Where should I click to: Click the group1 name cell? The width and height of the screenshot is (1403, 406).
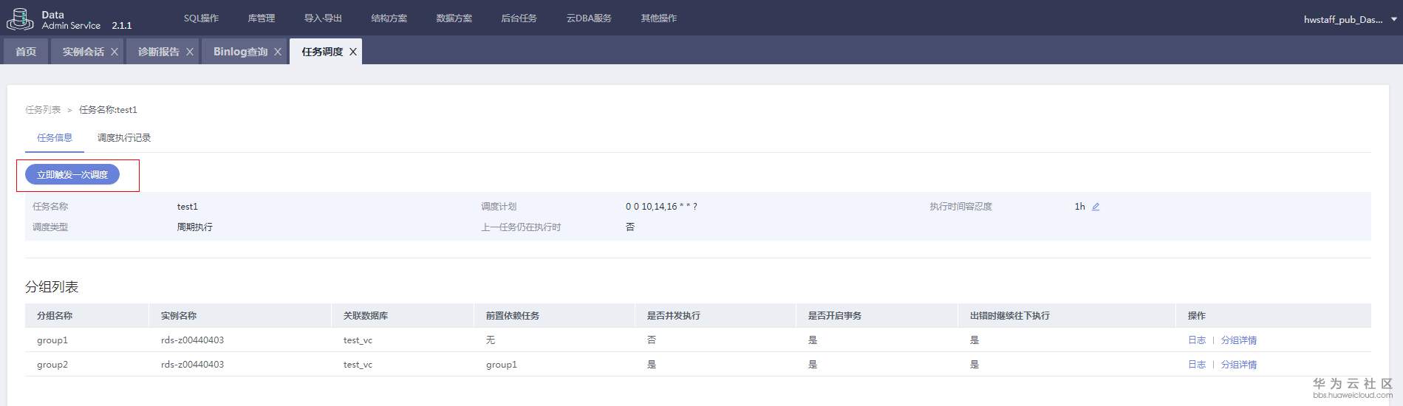(52, 340)
